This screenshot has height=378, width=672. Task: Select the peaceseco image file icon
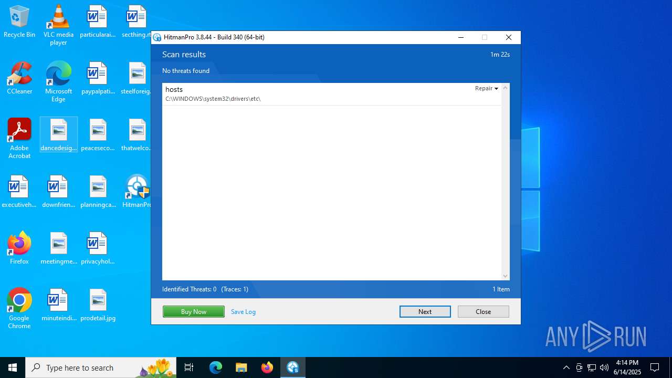click(98, 135)
